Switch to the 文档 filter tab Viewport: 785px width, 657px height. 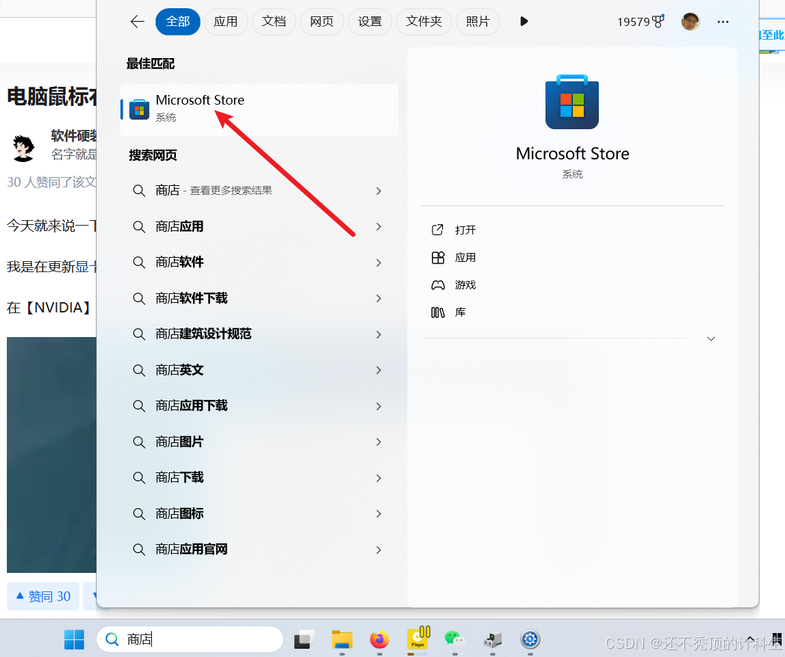(x=274, y=21)
